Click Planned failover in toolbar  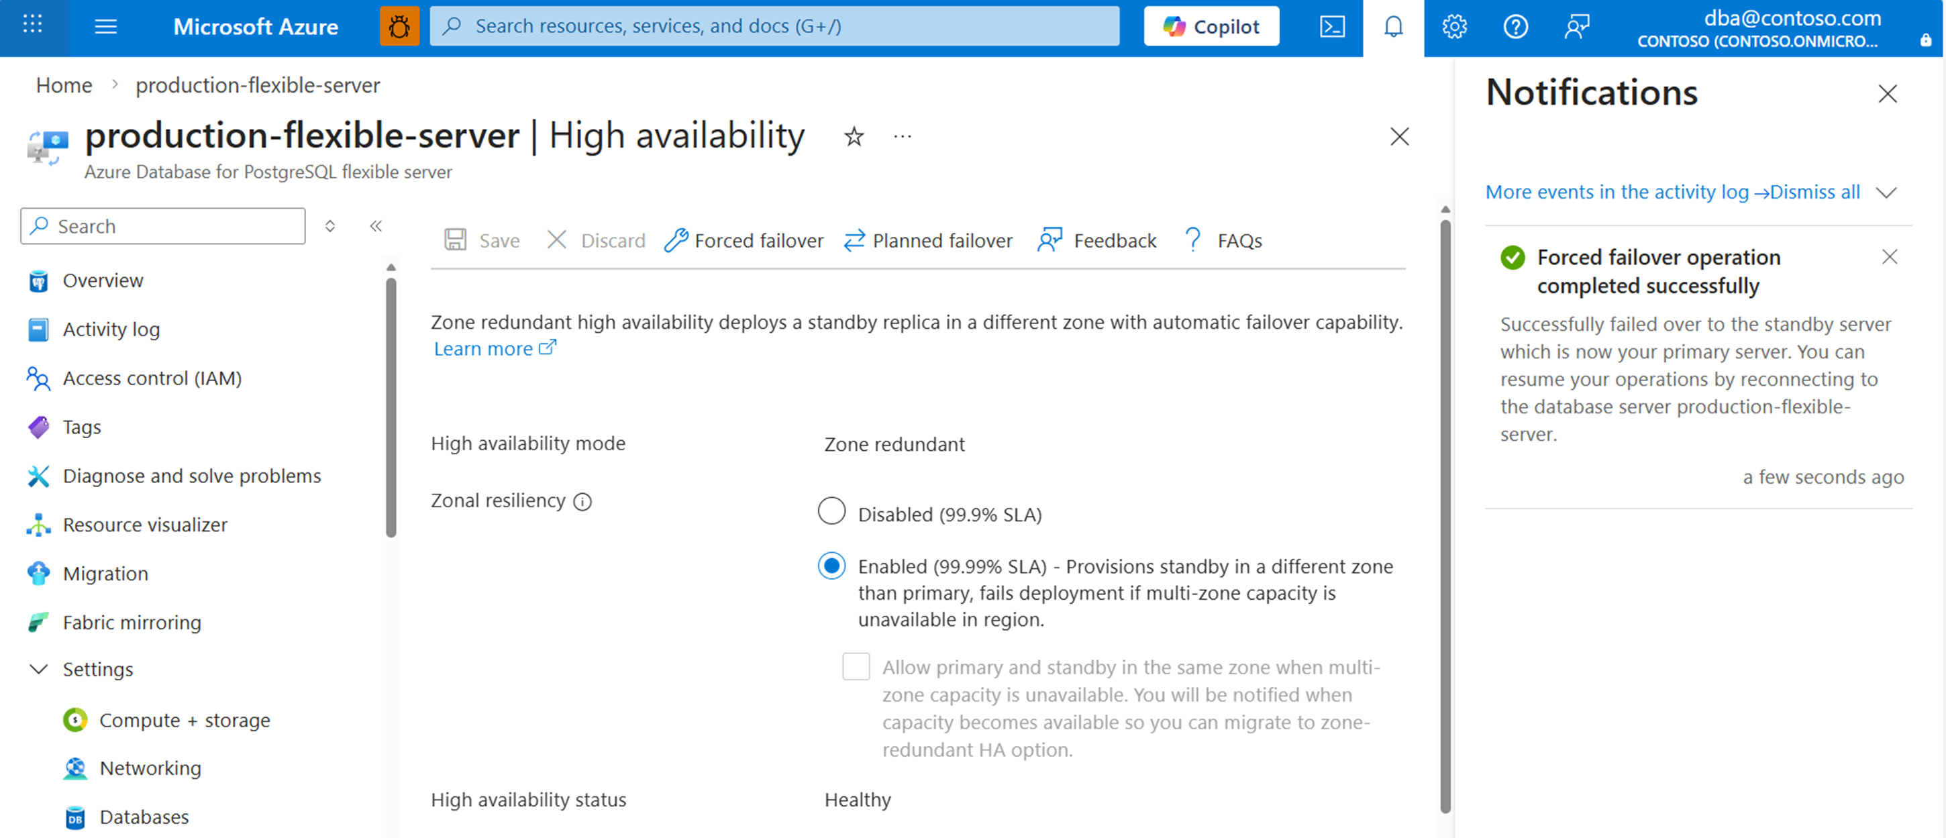(x=927, y=240)
